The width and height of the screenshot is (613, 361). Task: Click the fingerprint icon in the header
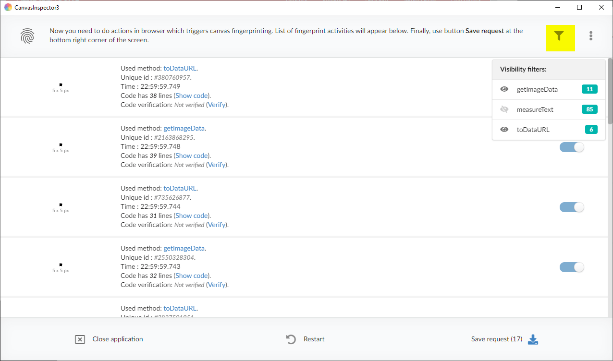[28, 36]
